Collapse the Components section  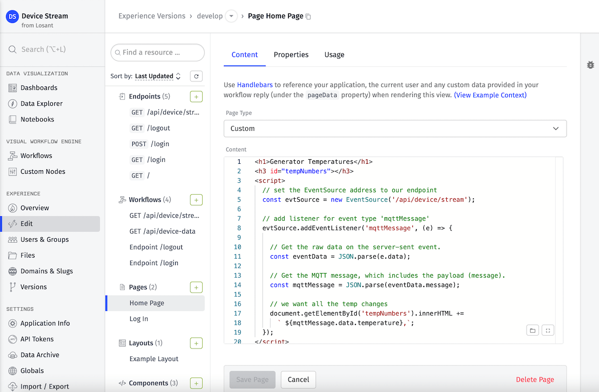point(148,383)
